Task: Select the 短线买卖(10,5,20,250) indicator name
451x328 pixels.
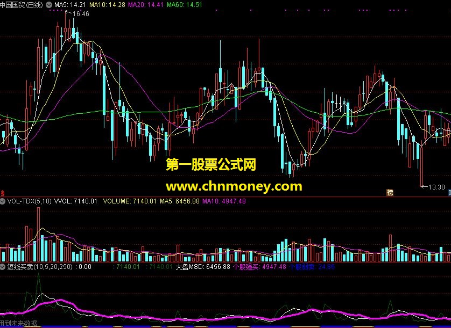Action: (x=40, y=267)
